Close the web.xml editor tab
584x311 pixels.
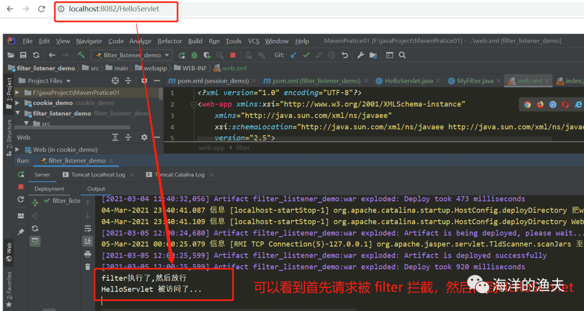(x=547, y=81)
